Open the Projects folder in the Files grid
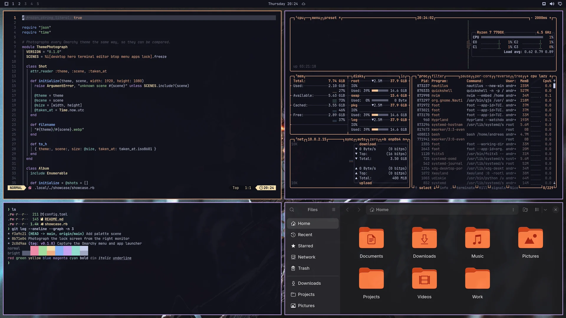566x318 pixels. point(371,278)
